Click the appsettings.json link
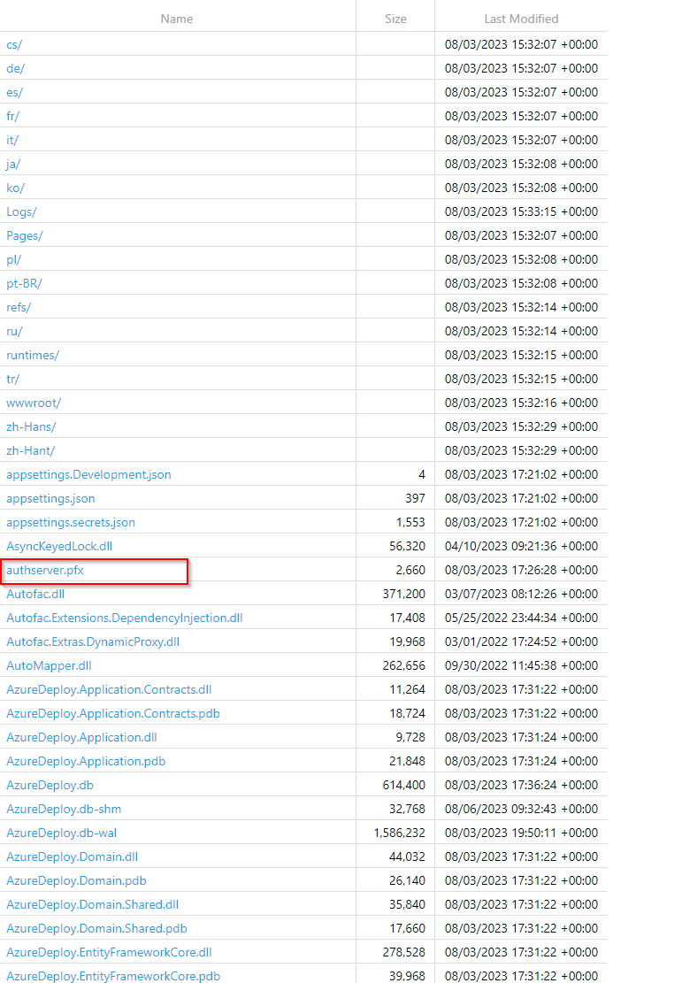682x983 pixels. (50, 498)
